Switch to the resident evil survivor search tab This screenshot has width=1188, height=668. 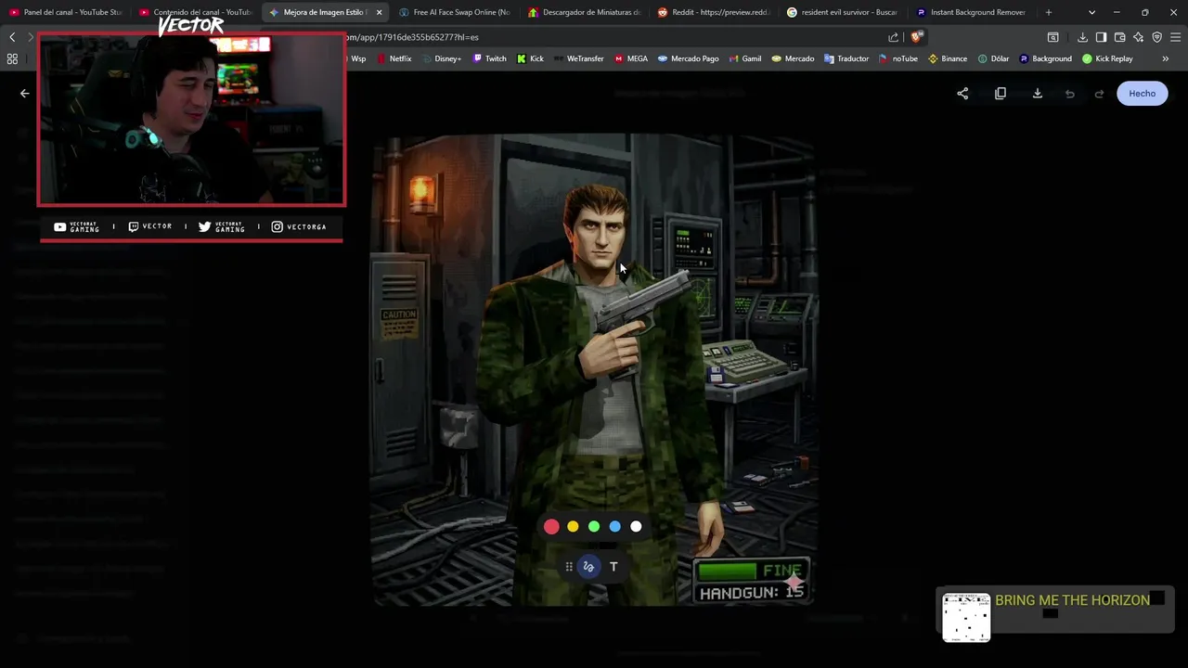[842, 12]
